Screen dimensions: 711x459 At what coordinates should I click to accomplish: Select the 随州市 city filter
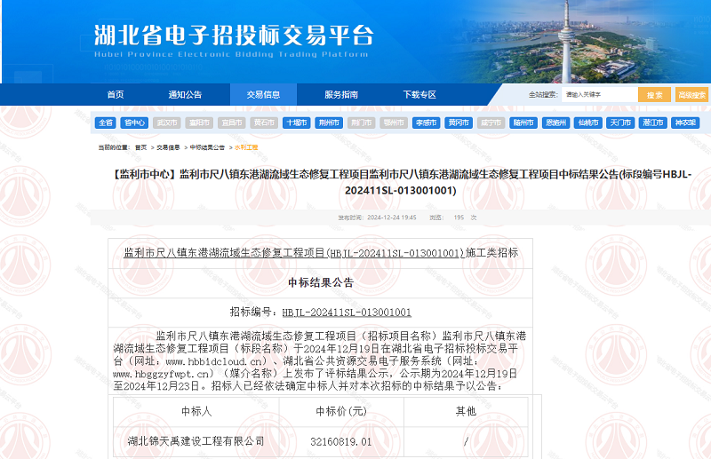pos(523,123)
